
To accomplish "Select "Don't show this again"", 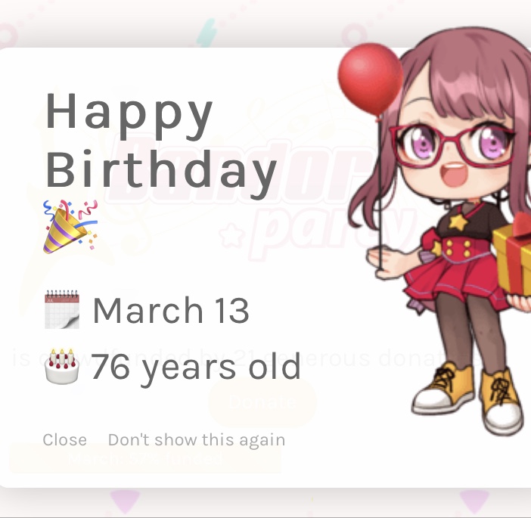I will pyautogui.click(x=197, y=440).
